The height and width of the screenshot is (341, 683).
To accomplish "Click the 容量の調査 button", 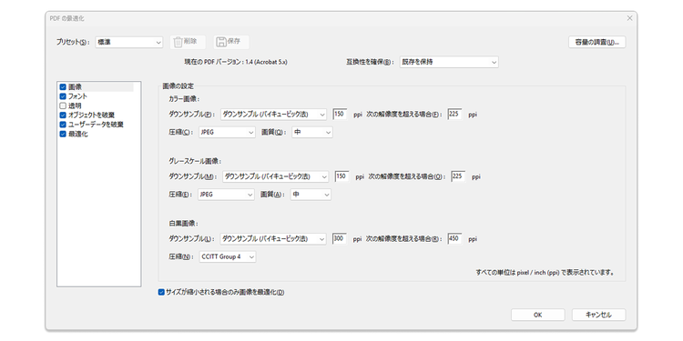I will click(x=596, y=42).
